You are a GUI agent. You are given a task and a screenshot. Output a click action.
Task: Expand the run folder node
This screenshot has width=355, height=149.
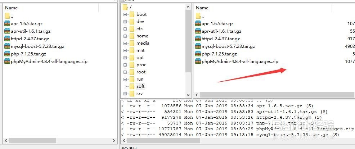(125, 80)
